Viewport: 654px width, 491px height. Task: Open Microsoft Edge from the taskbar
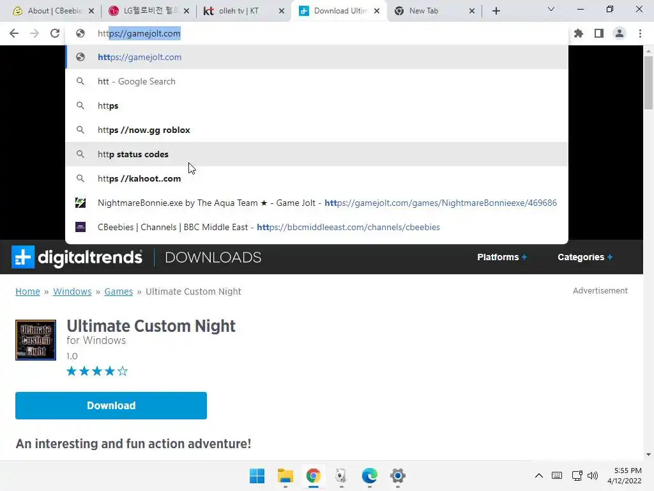[x=370, y=476]
